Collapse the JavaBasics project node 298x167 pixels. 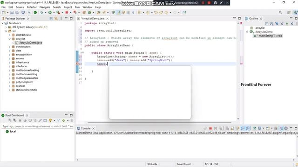coord(2,23)
